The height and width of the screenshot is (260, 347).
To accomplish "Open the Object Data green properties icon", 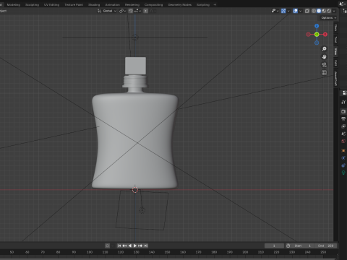I will (x=343, y=173).
